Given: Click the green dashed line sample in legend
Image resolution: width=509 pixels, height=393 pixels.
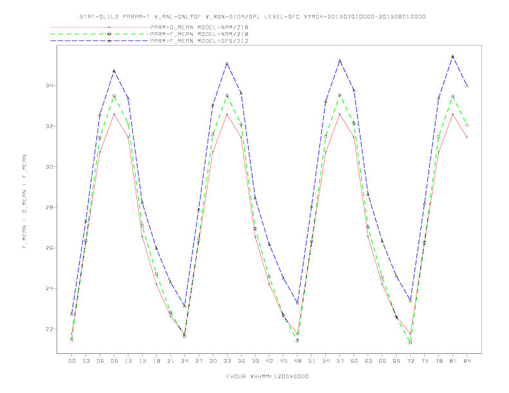Looking at the screenshot, I should 100,34.
